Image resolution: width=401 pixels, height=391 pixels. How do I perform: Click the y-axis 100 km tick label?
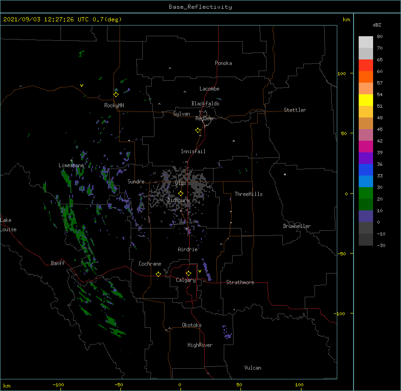(341, 73)
